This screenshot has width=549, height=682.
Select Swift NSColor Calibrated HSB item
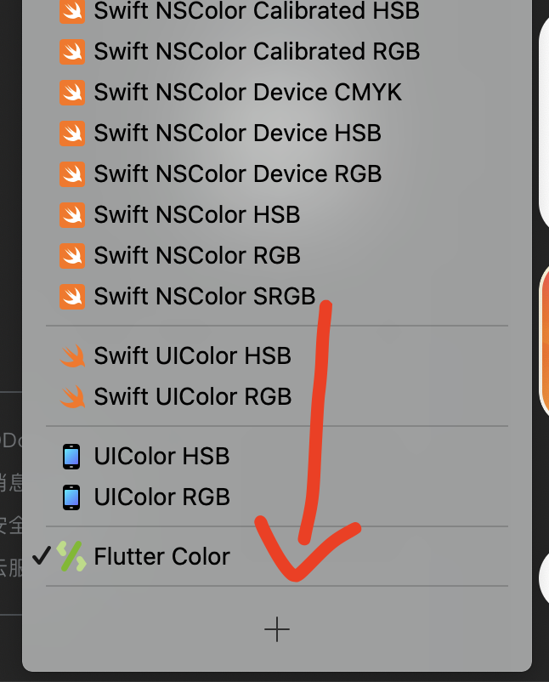point(277,11)
